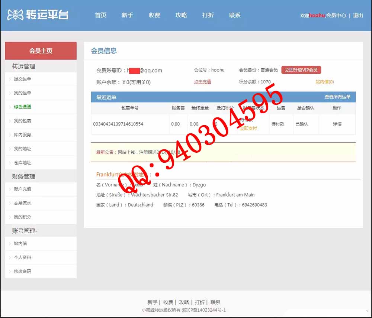Open 绿色通道 in the sidebar
Image resolution: width=372 pixels, height=318 pixels.
point(22,107)
